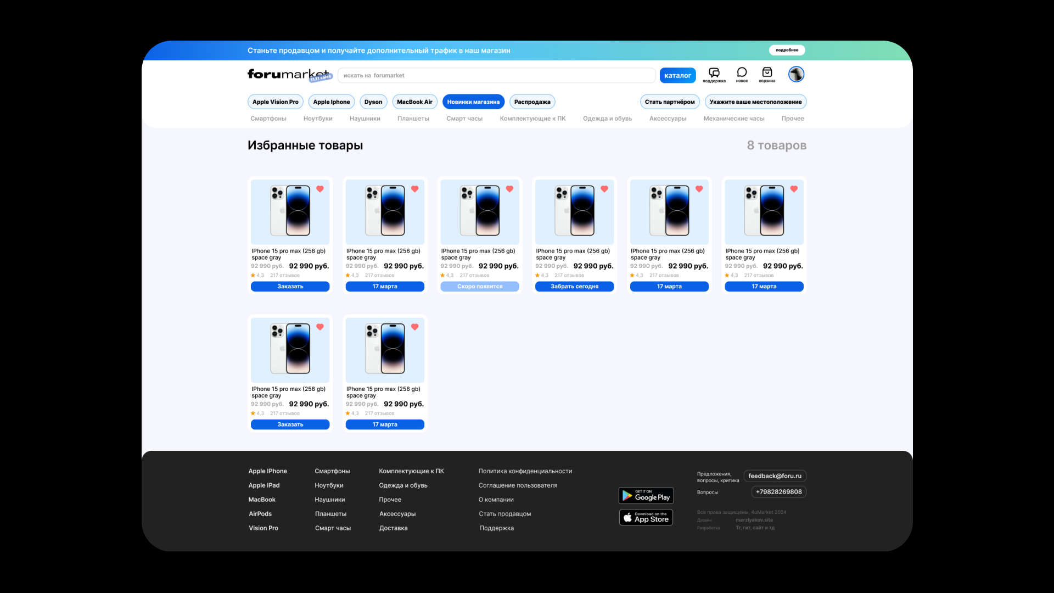Unfavorite the first product with heart icon
Viewport: 1054px width, 593px height.
[320, 189]
